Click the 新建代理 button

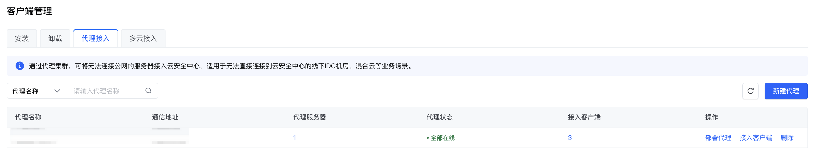[786, 91]
